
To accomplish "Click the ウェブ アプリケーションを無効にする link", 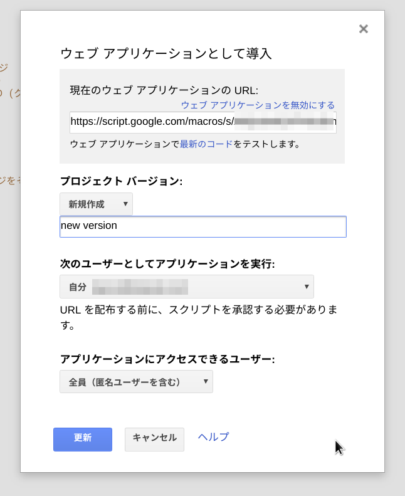I will pyautogui.click(x=258, y=105).
